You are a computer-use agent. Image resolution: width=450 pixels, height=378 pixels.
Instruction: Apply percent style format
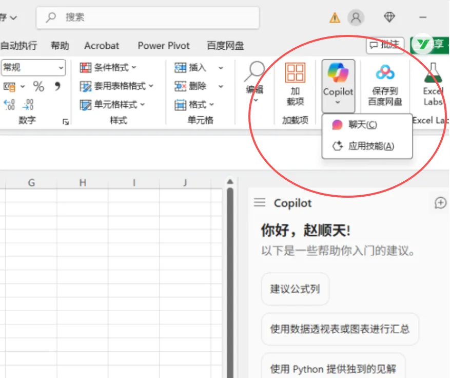coord(39,86)
